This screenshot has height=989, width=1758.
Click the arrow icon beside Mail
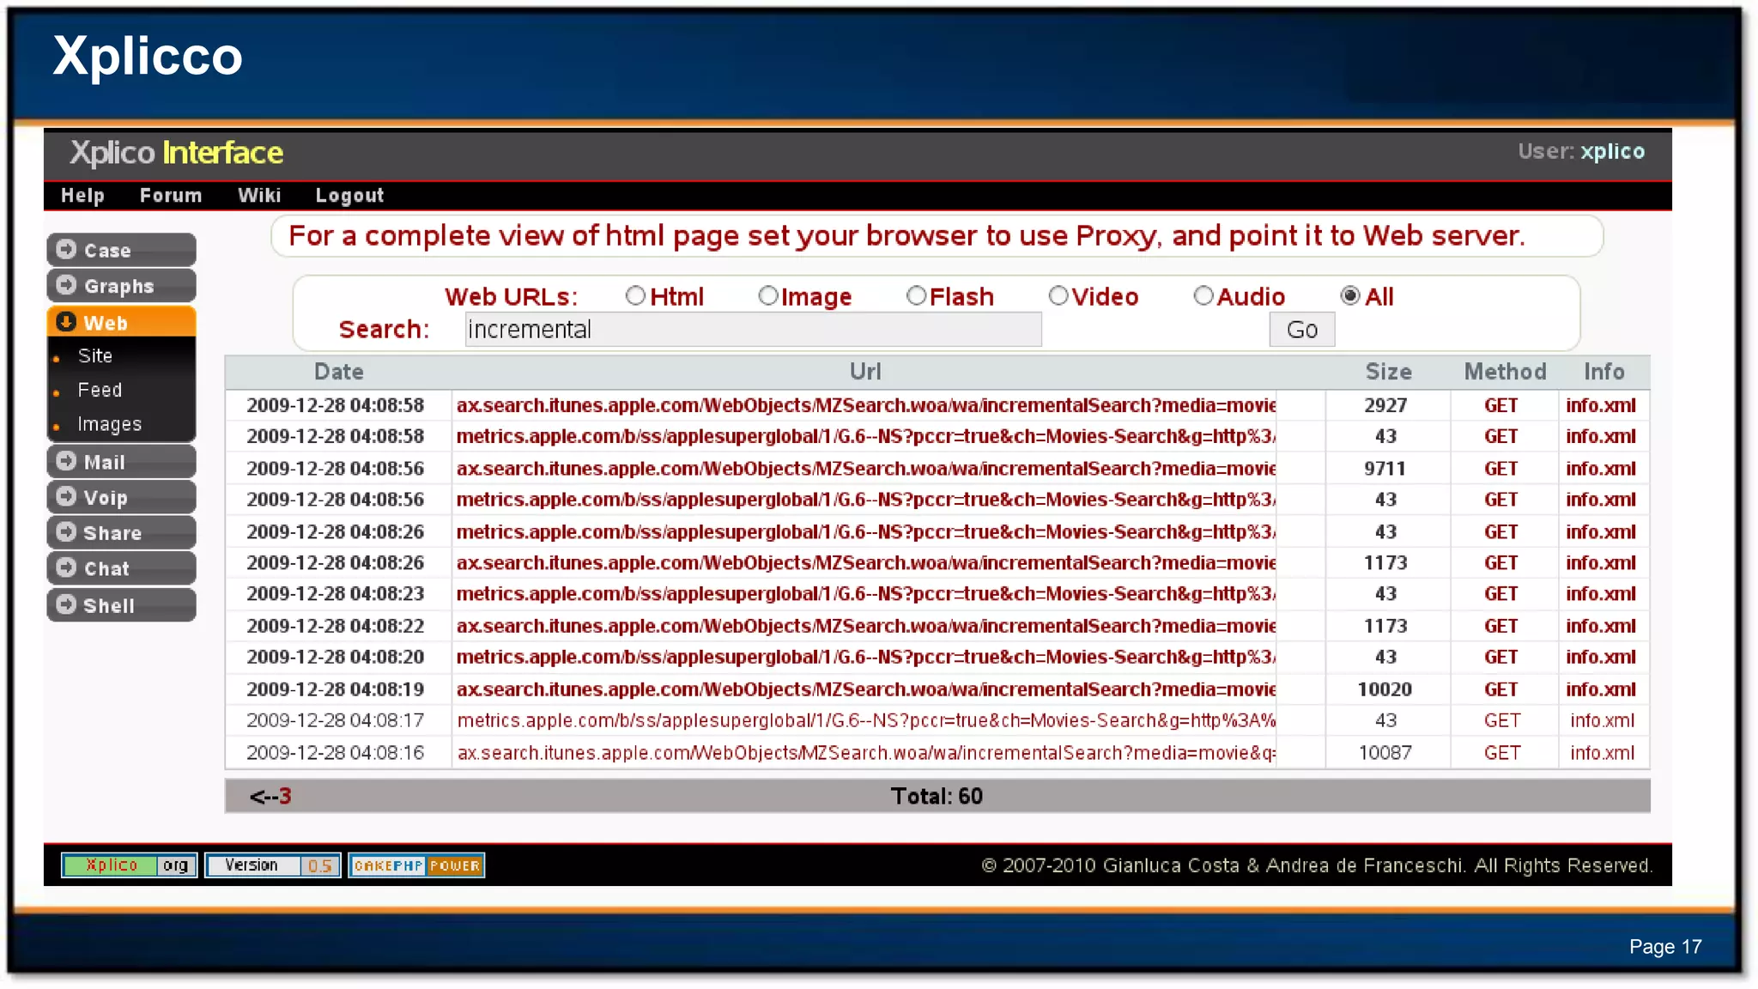[66, 461]
